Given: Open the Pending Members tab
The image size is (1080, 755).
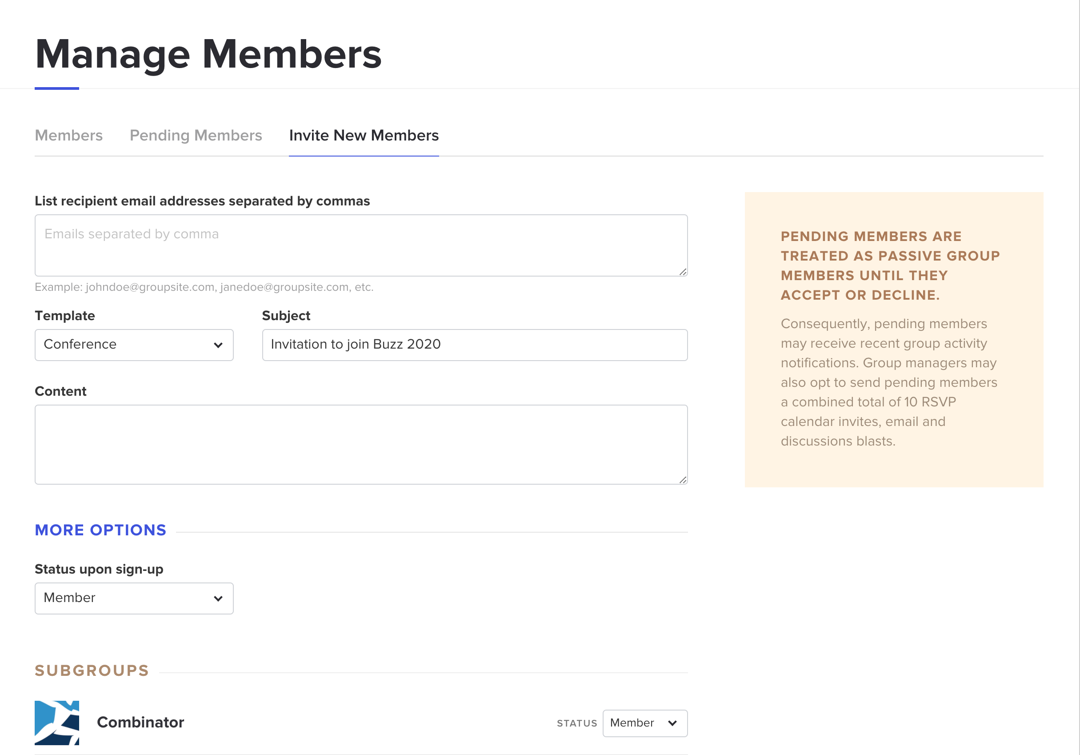Looking at the screenshot, I should (196, 136).
